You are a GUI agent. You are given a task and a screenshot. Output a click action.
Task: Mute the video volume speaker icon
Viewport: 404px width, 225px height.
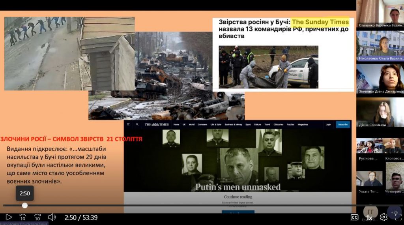click(52, 217)
